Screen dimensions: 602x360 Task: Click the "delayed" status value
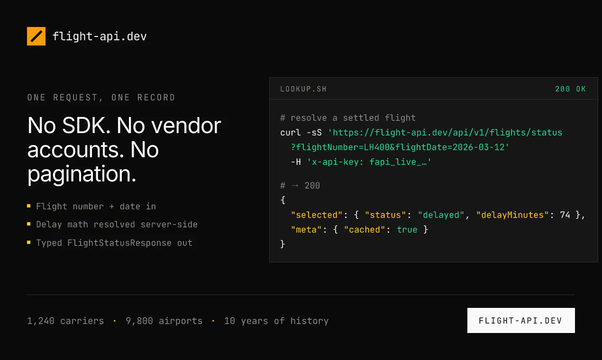[x=442, y=215]
